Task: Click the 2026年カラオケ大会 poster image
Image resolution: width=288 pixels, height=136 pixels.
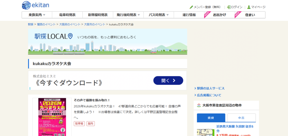Action: coord(52,117)
